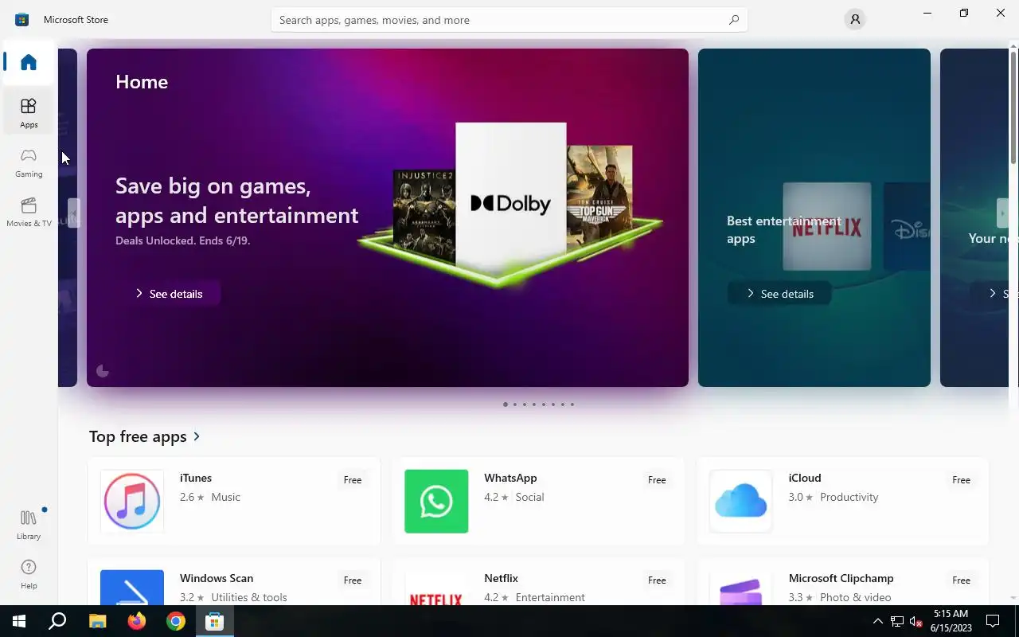Click Microsoft Store taskbar icon
The width and height of the screenshot is (1019, 637).
(214, 621)
